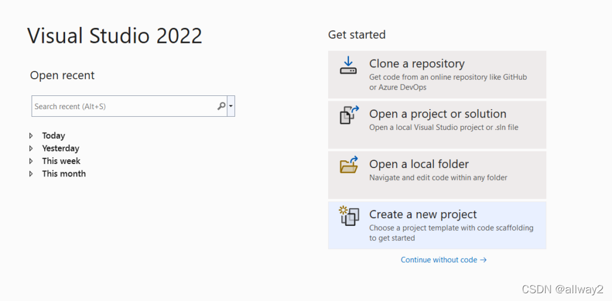
Task: Click the Open a local folder icon
Action: point(349,165)
